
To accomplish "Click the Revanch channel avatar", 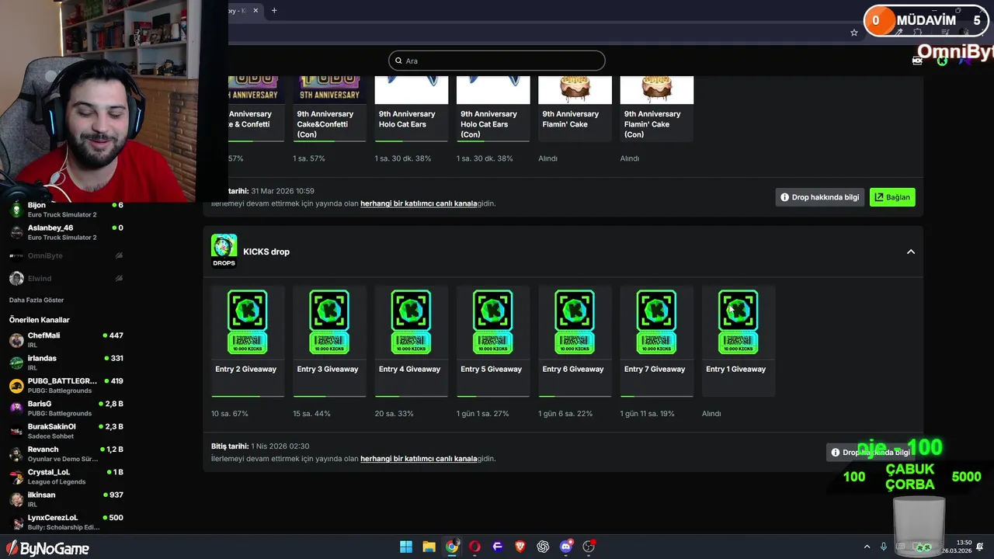I will (16, 454).
